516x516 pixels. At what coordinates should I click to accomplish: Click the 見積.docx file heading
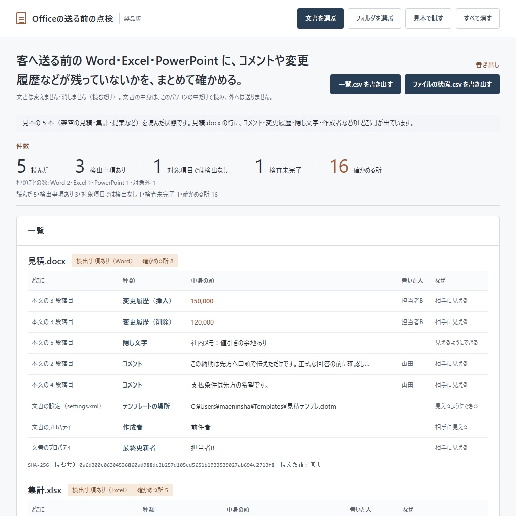click(x=47, y=261)
